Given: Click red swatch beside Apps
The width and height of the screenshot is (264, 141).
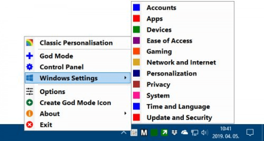Looking at the screenshot, I should coord(136,19).
